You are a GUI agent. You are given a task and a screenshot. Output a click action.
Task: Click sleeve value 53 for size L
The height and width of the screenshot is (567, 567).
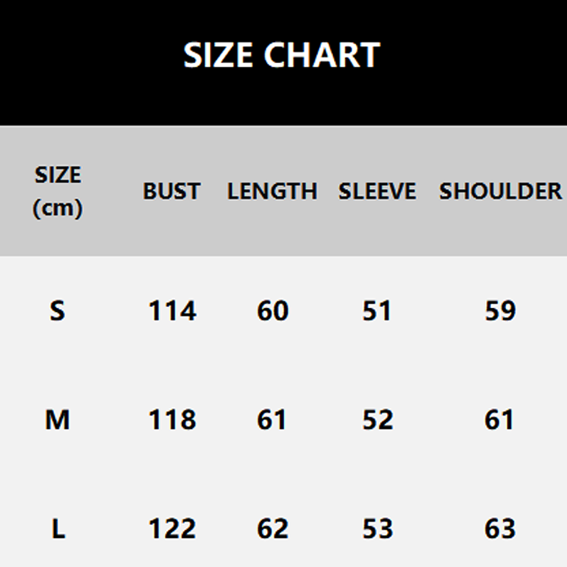click(377, 529)
